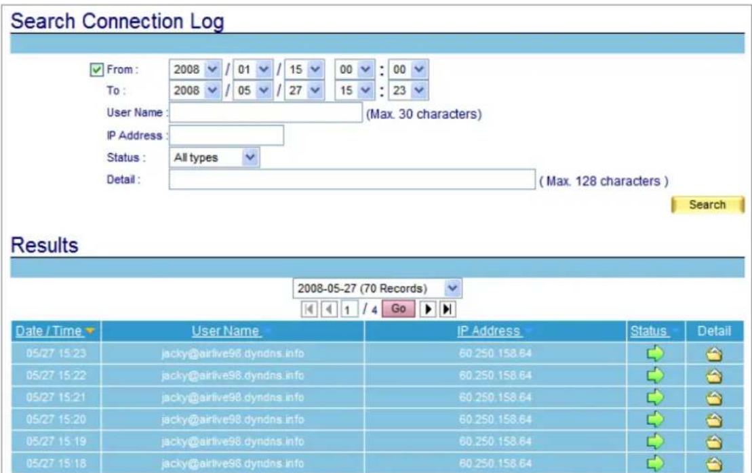752x473 pixels.
Task: Open the detail icon for 05/27 15:20
Action: [x=714, y=420]
